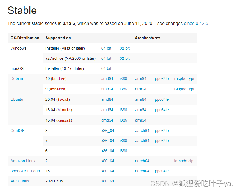Download Windows Installer 32-bit
Viewport: 237px width, 190px height.
click(x=125, y=48)
